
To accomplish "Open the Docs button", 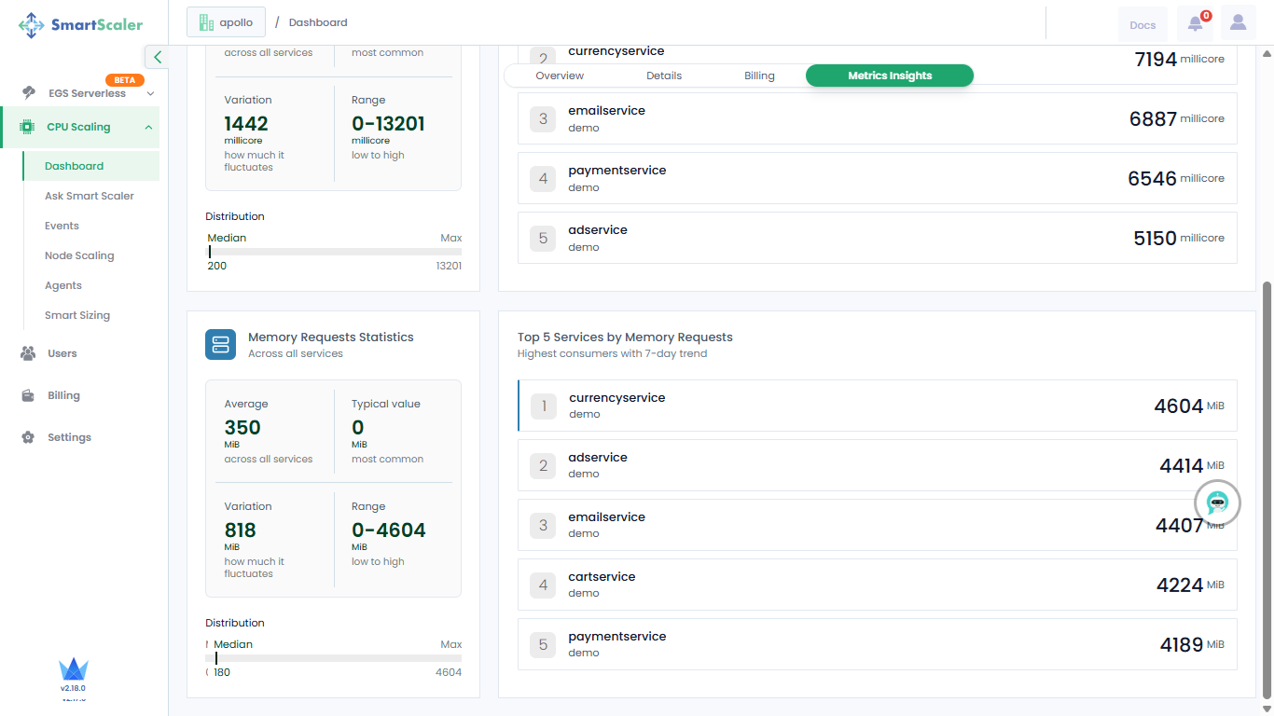I will pyautogui.click(x=1142, y=25).
